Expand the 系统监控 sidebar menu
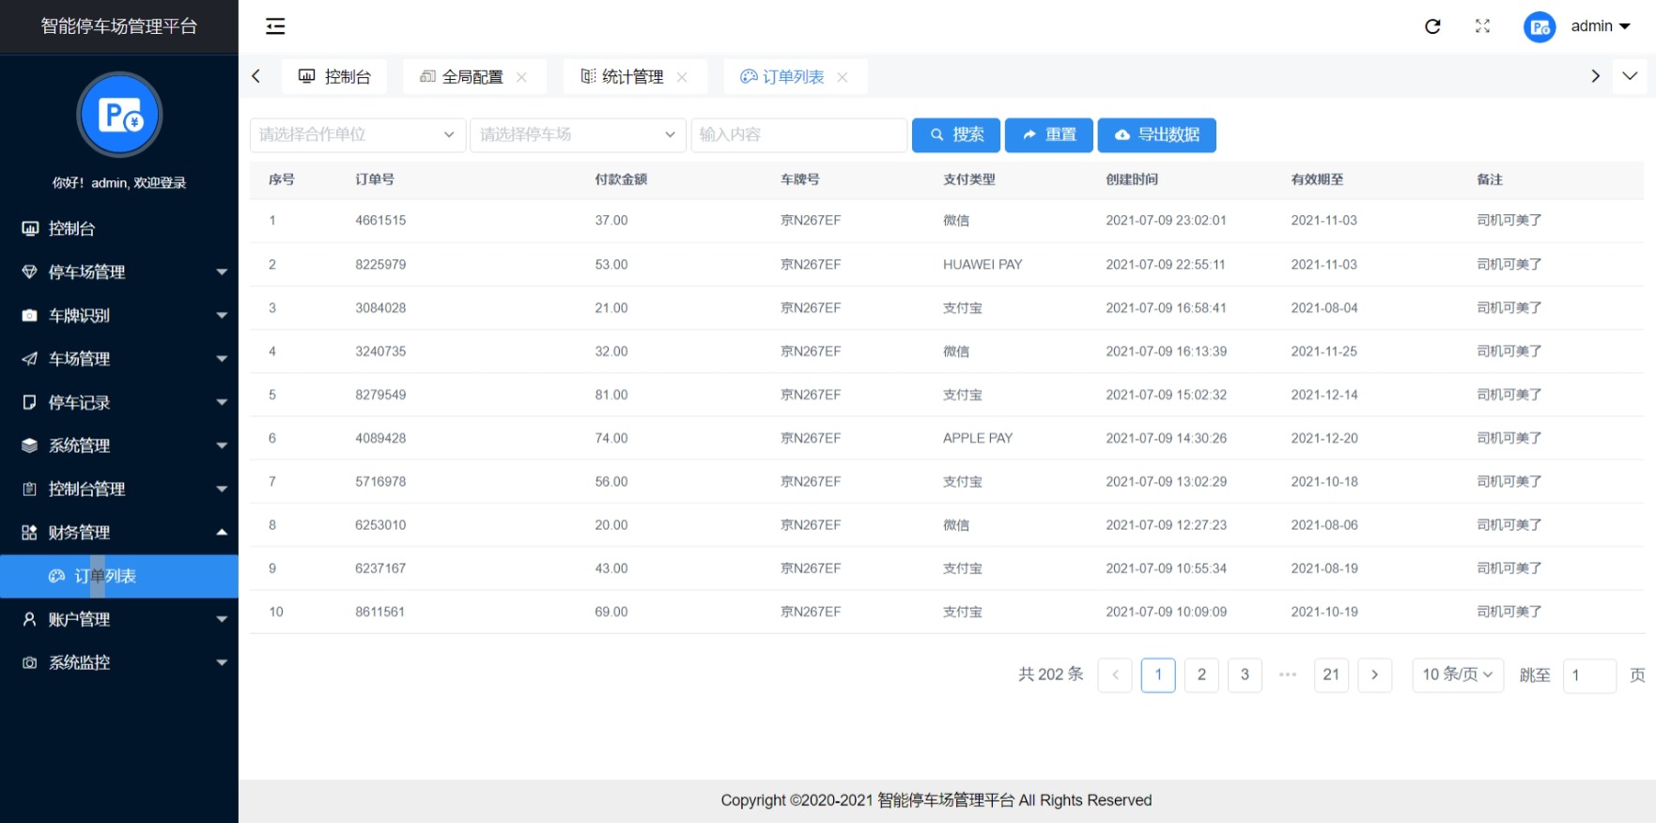 click(x=119, y=662)
